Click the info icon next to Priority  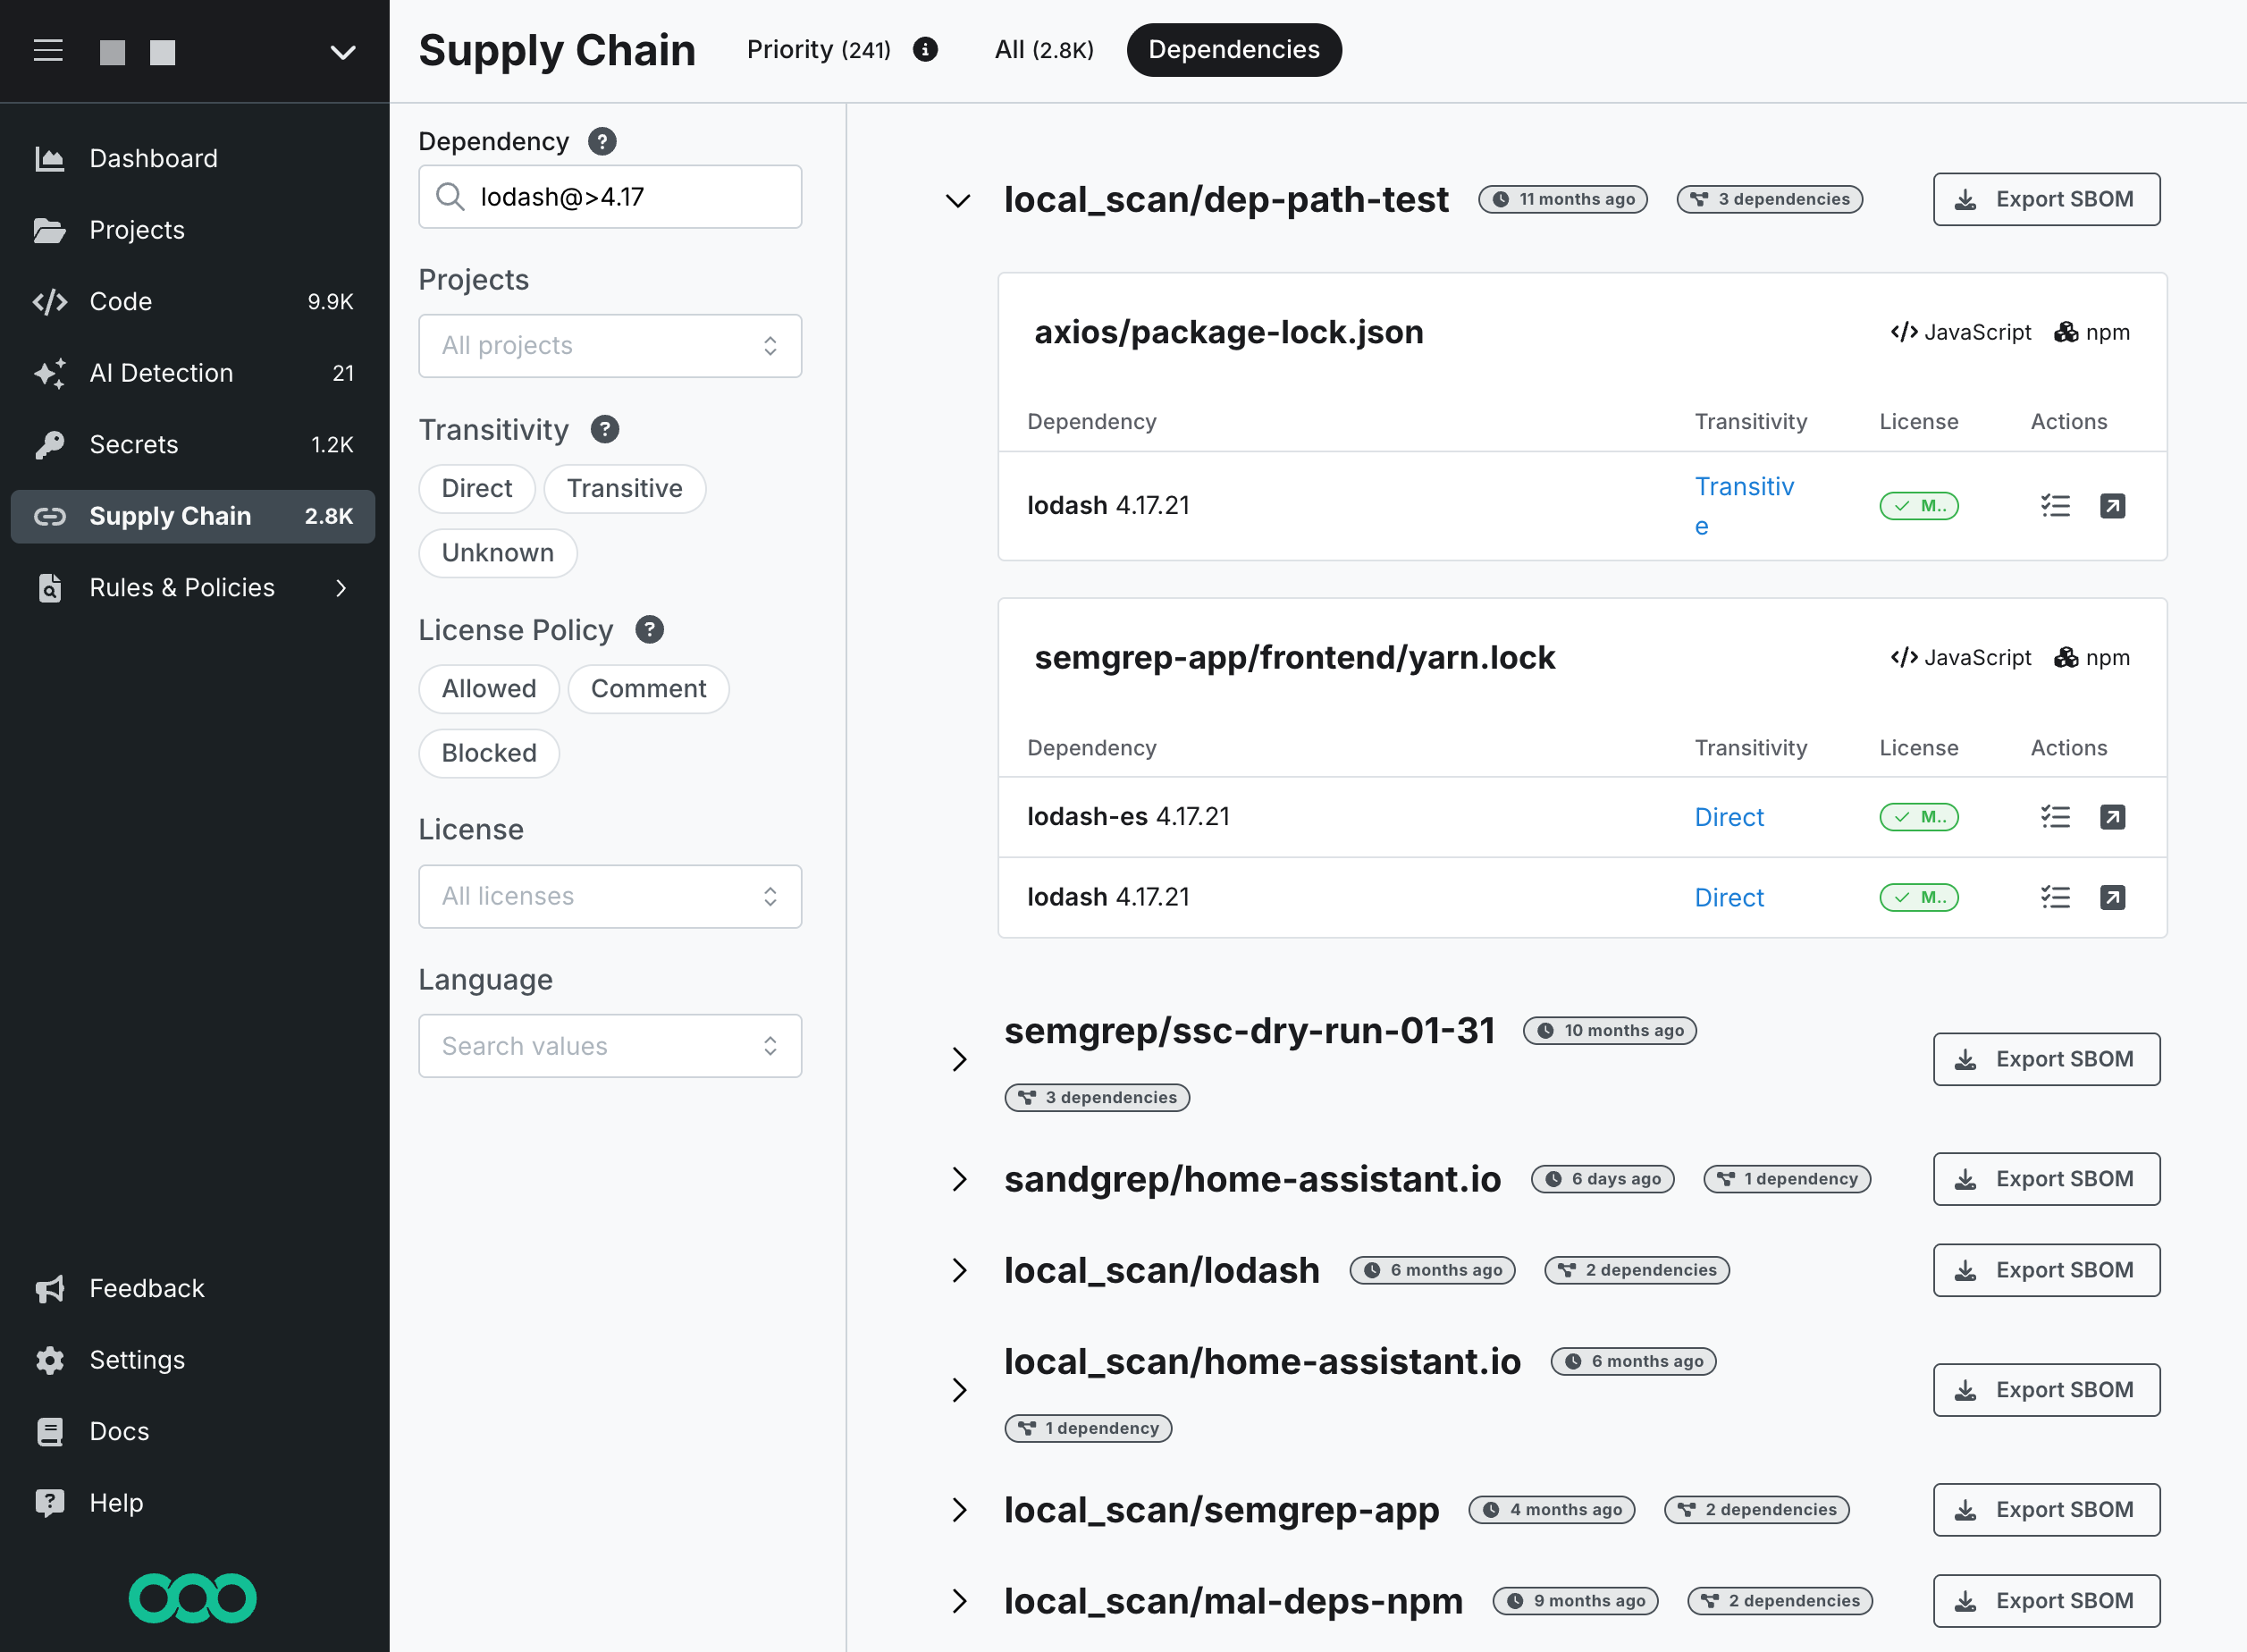(x=926, y=49)
